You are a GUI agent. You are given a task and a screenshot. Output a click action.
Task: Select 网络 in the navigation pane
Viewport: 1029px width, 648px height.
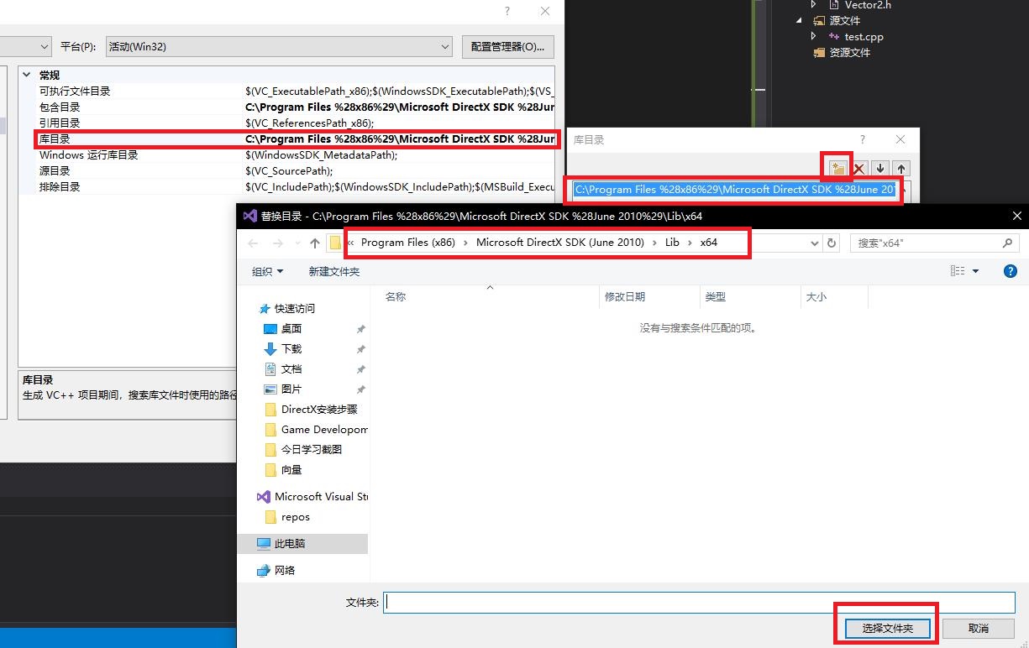285,570
